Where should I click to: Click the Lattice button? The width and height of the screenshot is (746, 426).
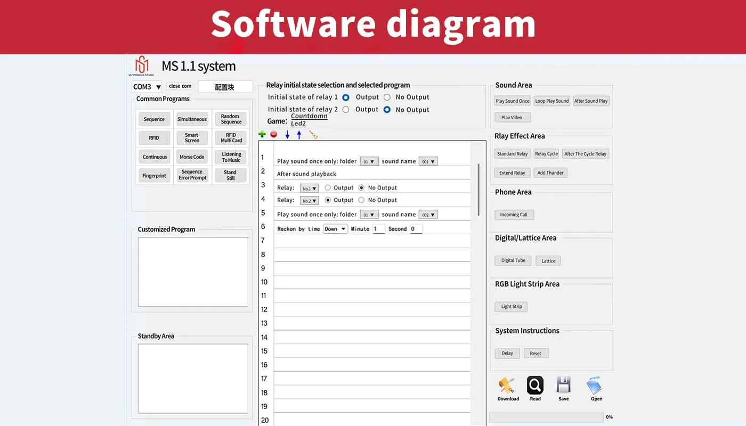[548, 261]
